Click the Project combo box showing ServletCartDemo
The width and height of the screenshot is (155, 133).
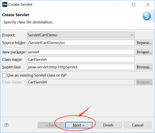pos(81,35)
